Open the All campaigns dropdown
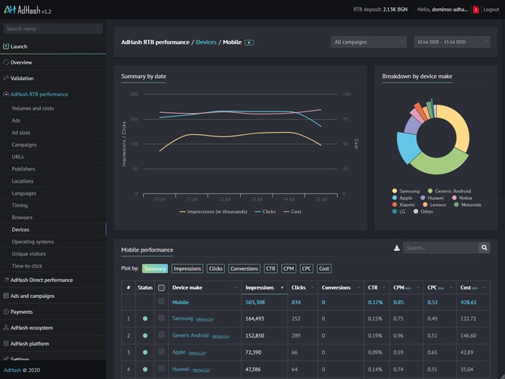 pyautogui.click(x=369, y=42)
